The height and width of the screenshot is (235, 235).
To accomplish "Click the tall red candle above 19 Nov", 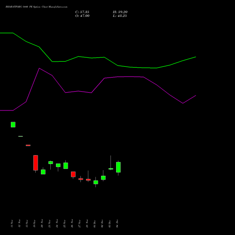I will pos(36,163).
